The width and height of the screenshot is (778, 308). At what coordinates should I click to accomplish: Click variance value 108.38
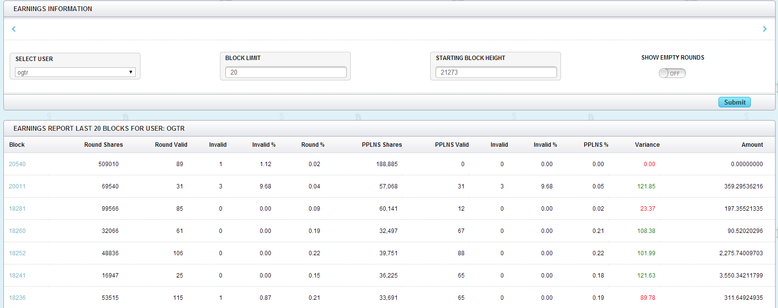point(646,231)
